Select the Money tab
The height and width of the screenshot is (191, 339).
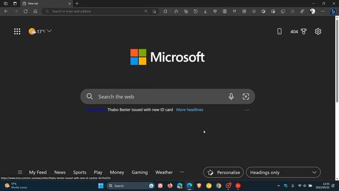117,172
